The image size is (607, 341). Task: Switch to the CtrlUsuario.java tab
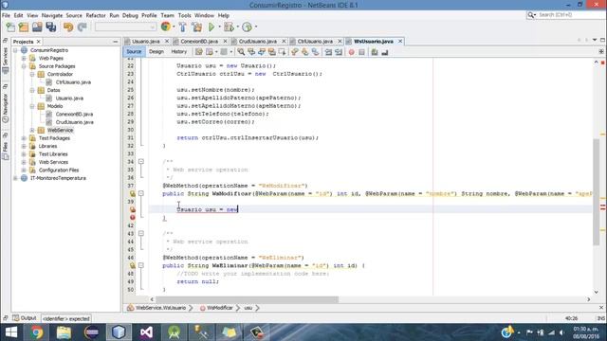point(315,42)
